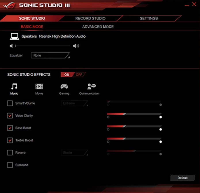Switch to Advanced Mode
Screen dimensions: 200x193
98,27
